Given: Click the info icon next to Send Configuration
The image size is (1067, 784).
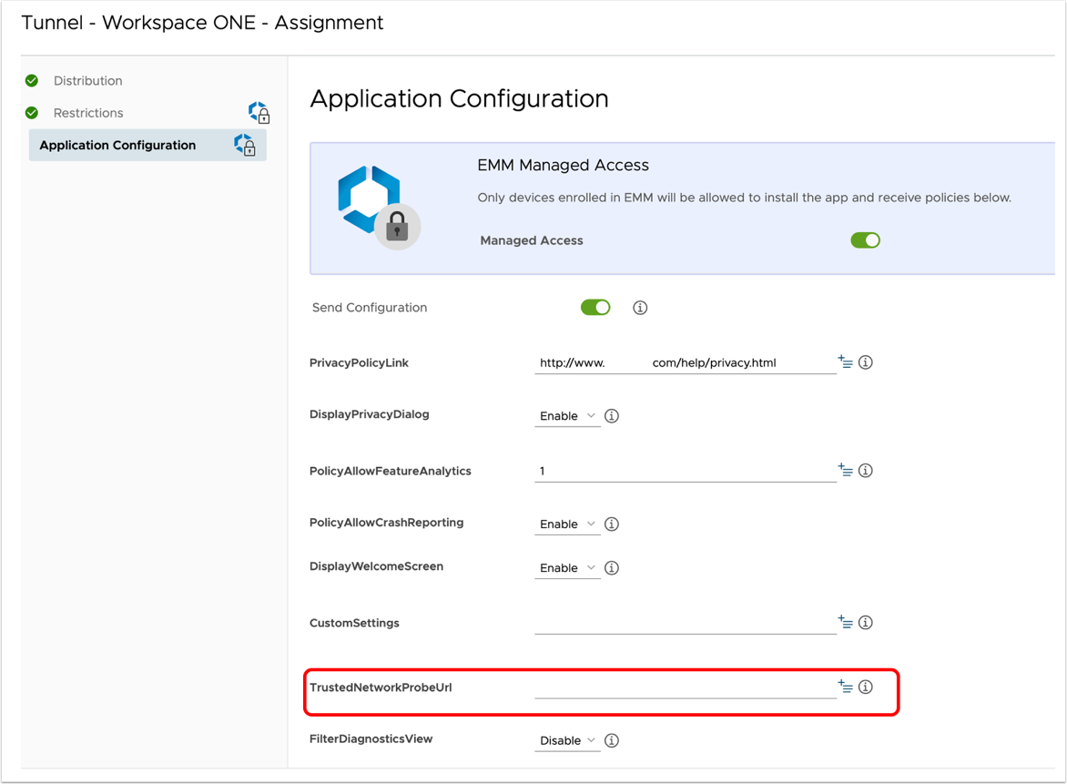Looking at the screenshot, I should 640,308.
